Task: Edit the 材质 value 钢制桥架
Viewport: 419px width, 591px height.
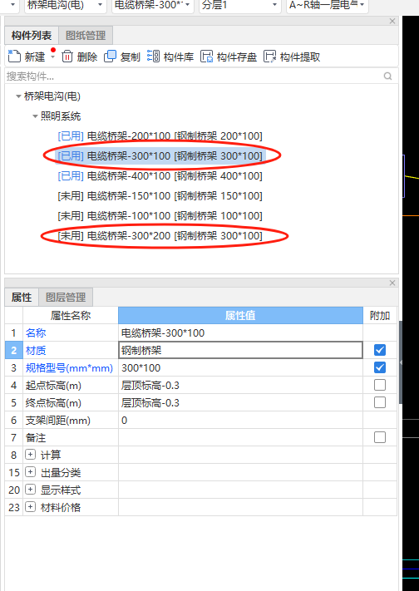Action: tap(240, 351)
